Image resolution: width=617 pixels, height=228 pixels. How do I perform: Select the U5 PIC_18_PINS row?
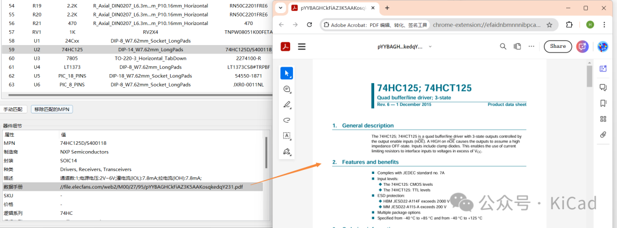[137, 76]
